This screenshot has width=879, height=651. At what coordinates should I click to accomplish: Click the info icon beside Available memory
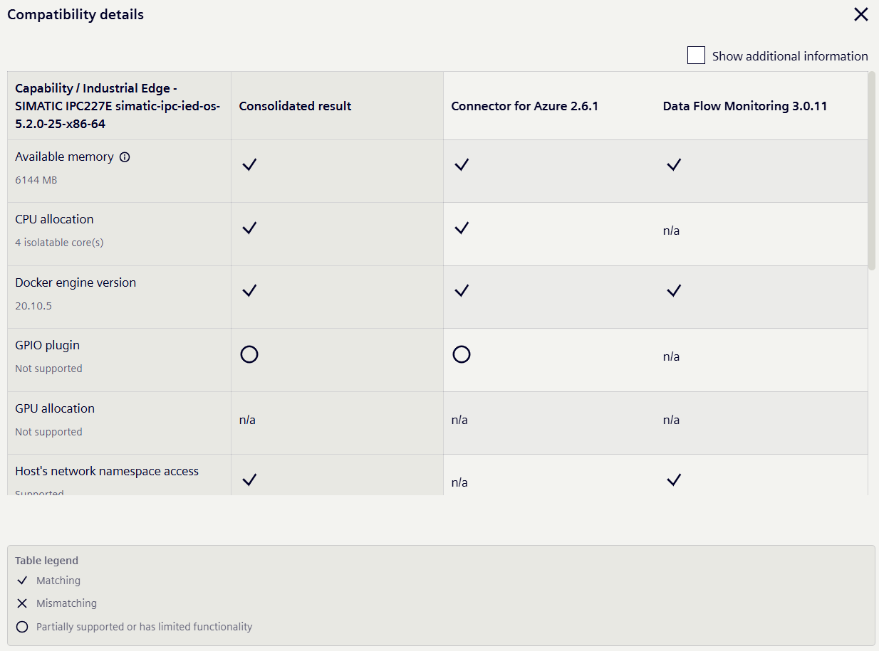(x=125, y=157)
